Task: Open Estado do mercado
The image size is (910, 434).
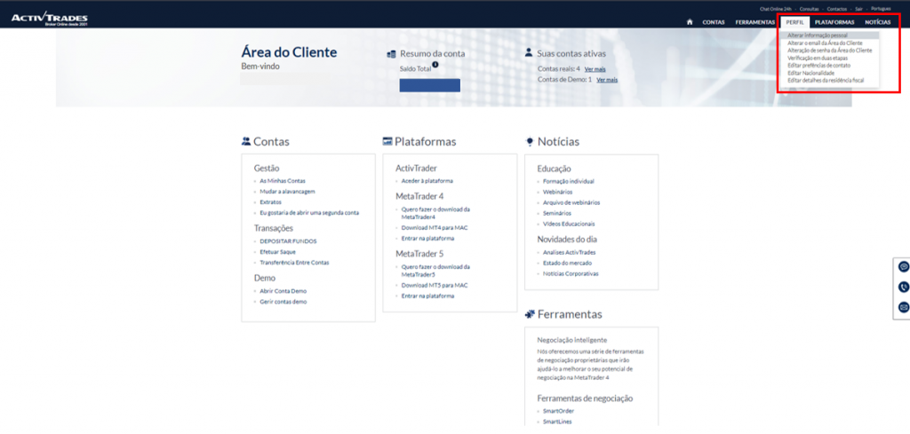Action: tap(567, 263)
